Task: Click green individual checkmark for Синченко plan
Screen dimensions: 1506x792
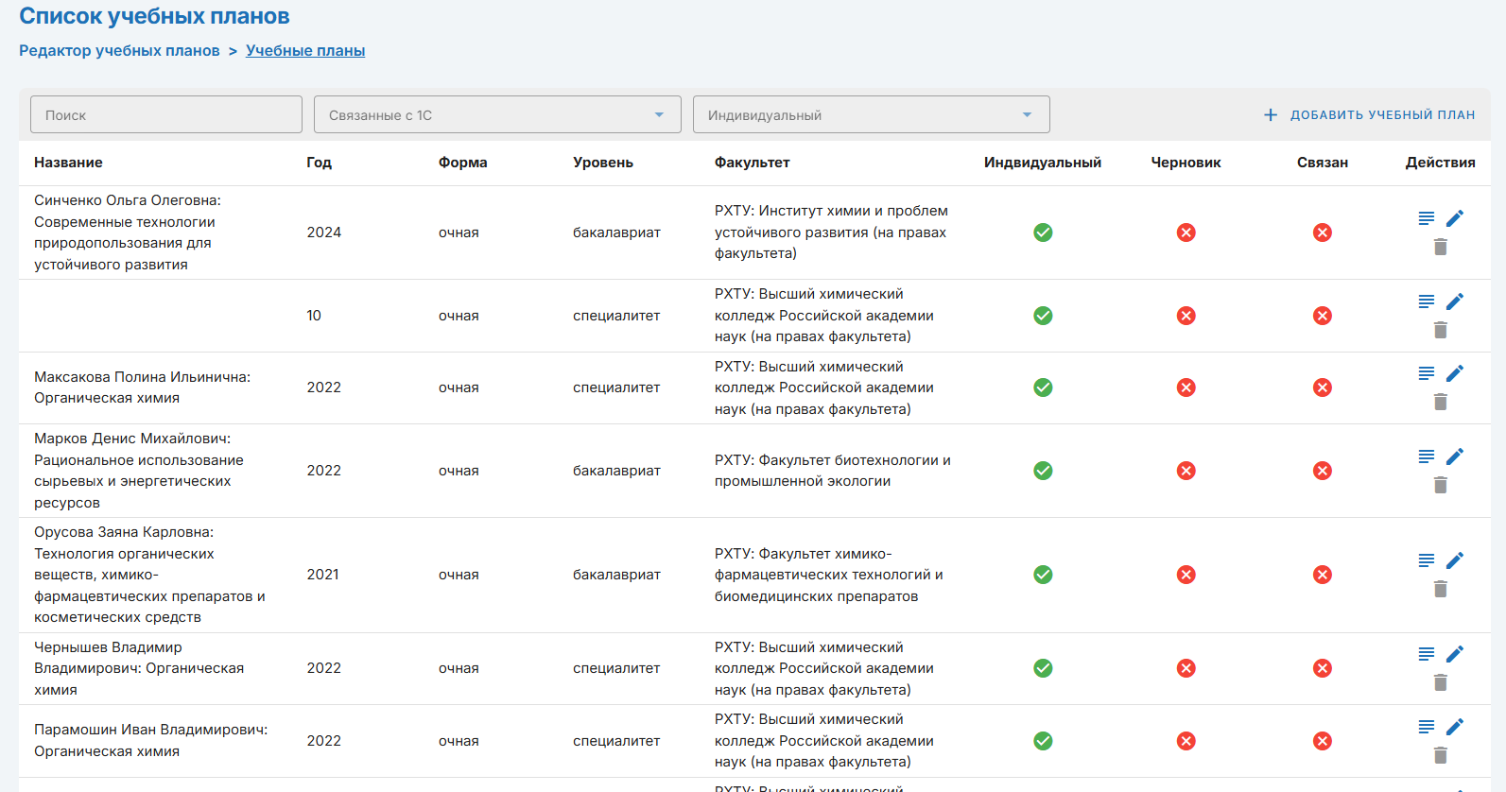Action: 1043,232
